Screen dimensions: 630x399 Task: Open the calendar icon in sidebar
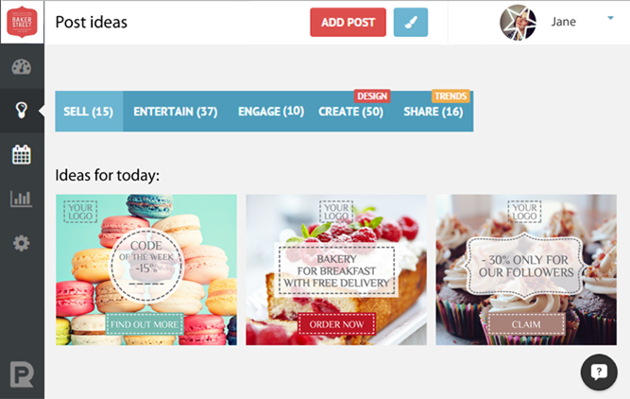[x=22, y=155]
